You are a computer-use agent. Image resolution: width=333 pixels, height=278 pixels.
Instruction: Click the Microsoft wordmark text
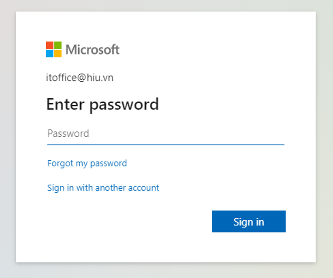point(92,50)
